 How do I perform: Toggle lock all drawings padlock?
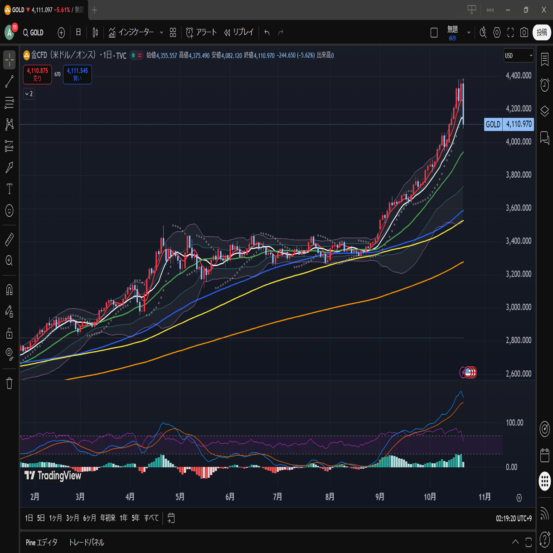10,333
